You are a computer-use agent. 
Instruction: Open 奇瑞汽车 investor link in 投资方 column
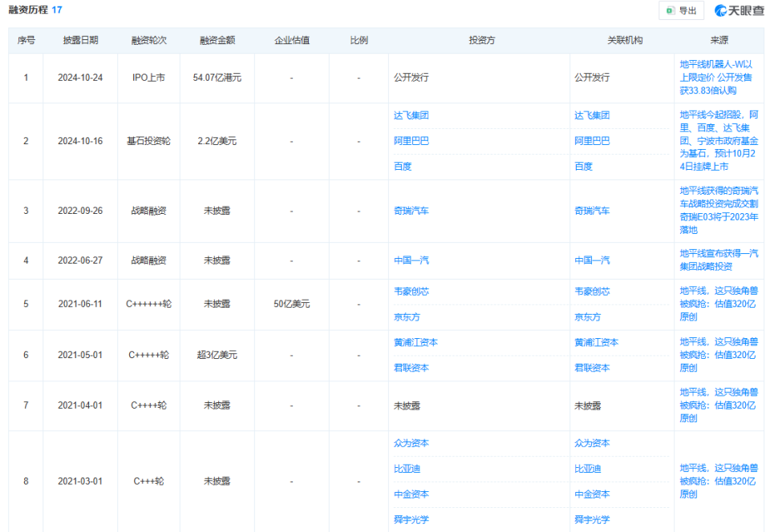click(x=411, y=211)
